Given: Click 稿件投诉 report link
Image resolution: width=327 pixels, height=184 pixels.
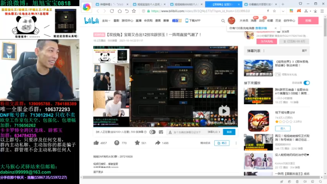Looking at the screenshot, I should [x=205, y=143].
